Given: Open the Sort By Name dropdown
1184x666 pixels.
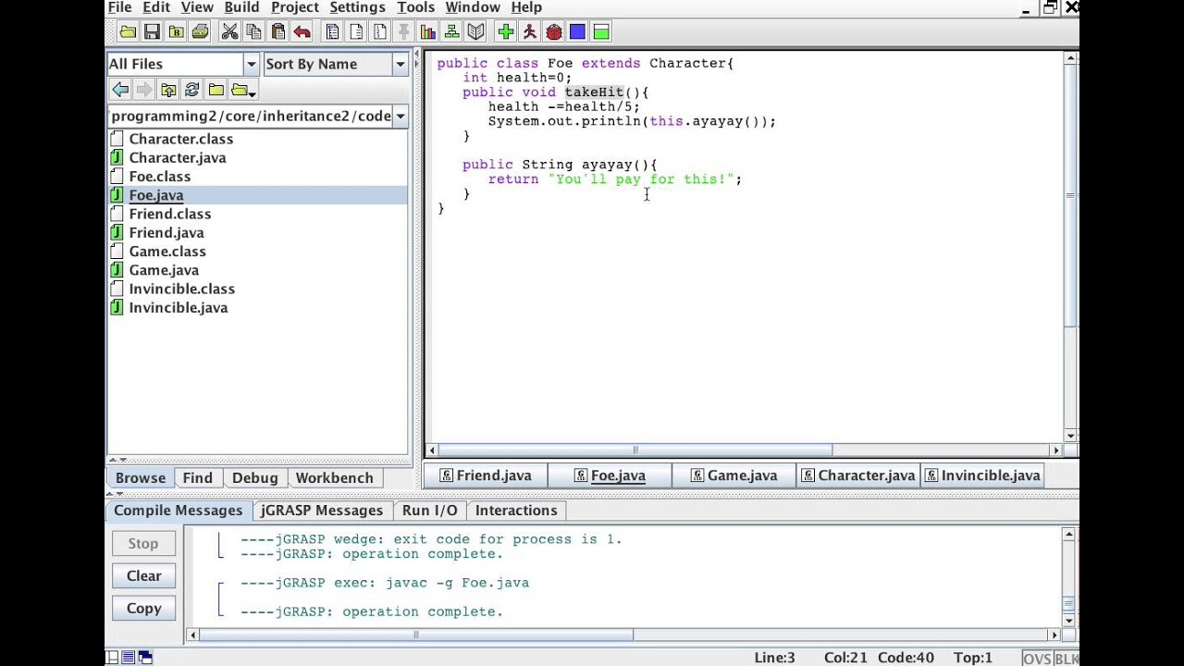Looking at the screenshot, I should [x=400, y=64].
